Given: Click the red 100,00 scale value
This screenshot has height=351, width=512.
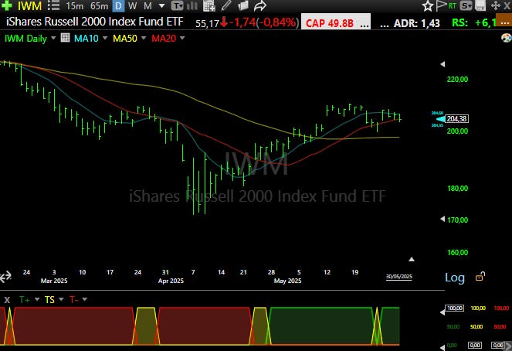Looking at the screenshot, I should click(501, 308).
